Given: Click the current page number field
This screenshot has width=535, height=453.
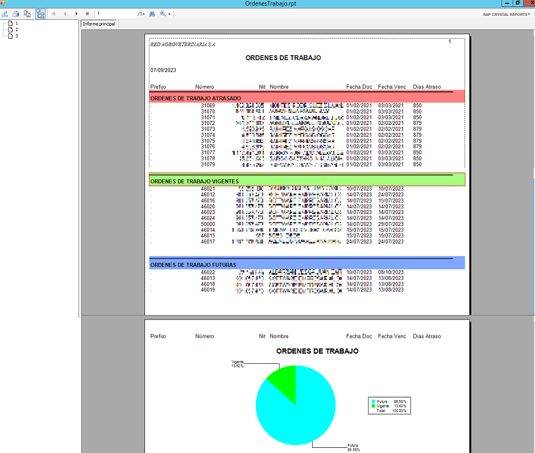Looking at the screenshot, I should pos(114,14).
